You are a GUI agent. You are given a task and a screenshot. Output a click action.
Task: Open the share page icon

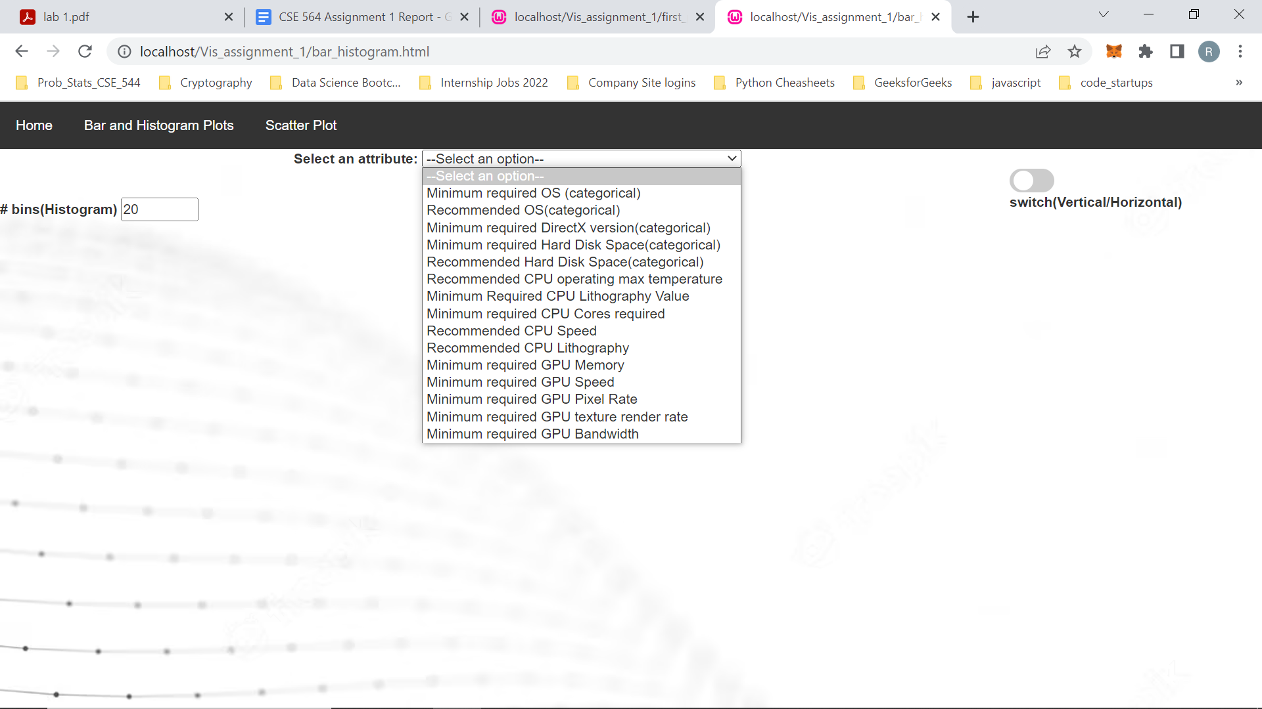coord(1043,51)
